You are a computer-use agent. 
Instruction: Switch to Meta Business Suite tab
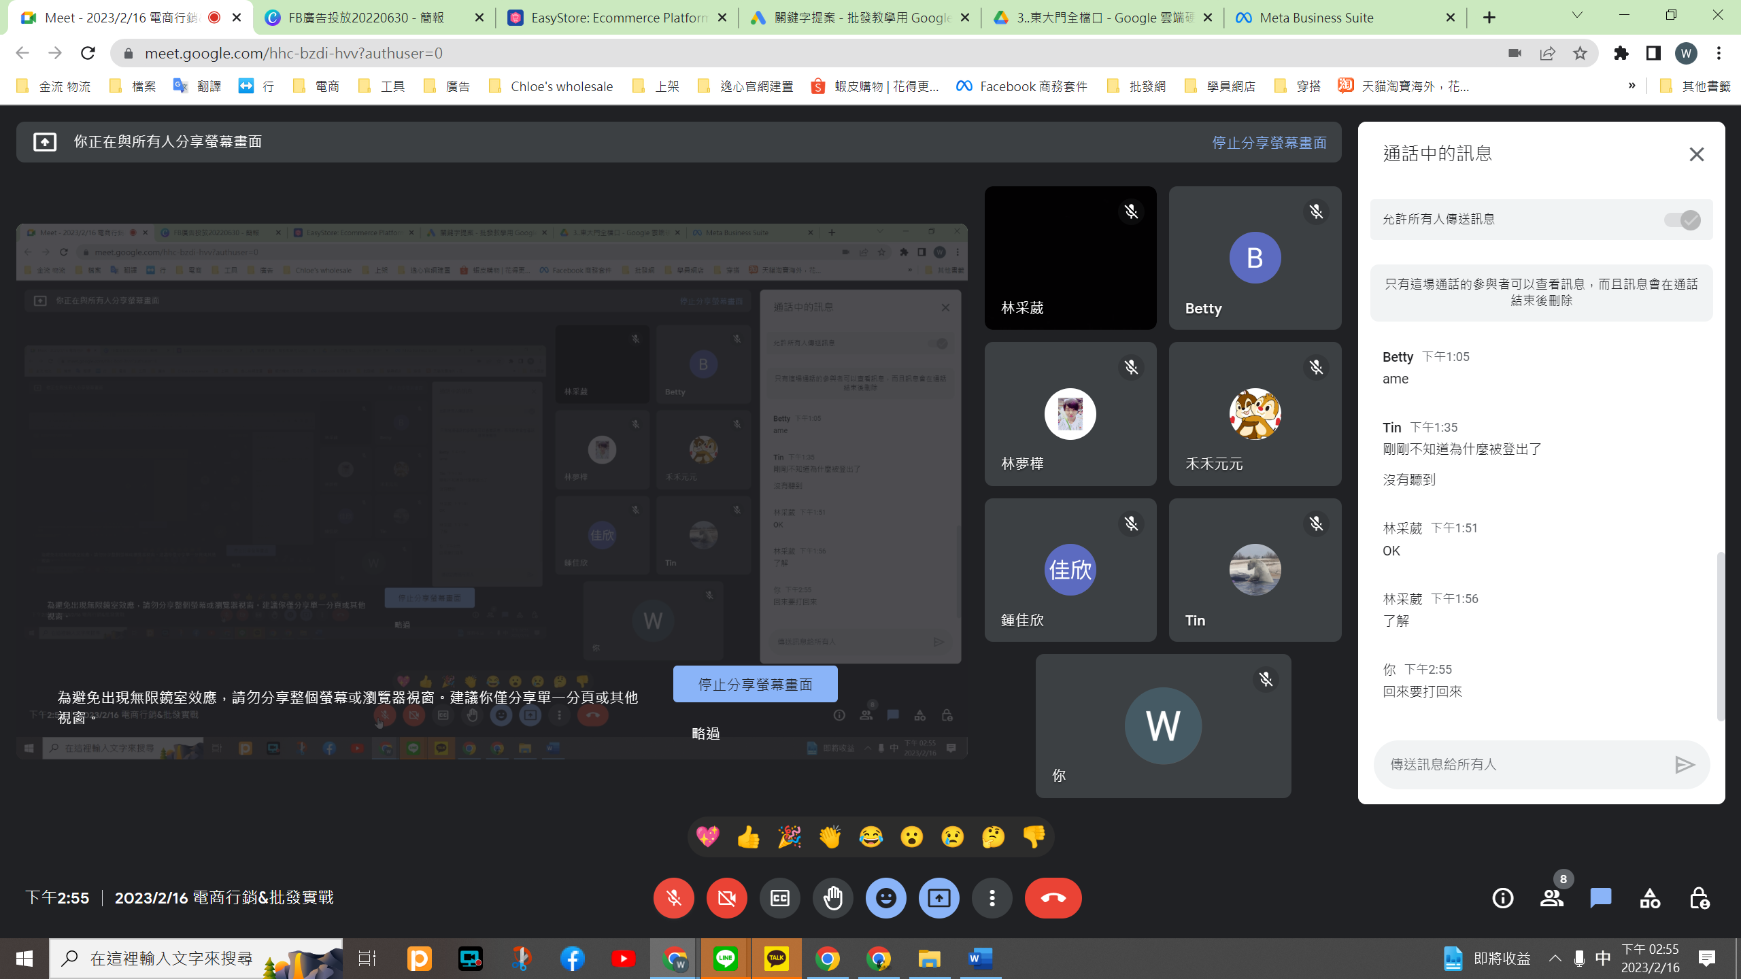click(x=1346, y=18)
